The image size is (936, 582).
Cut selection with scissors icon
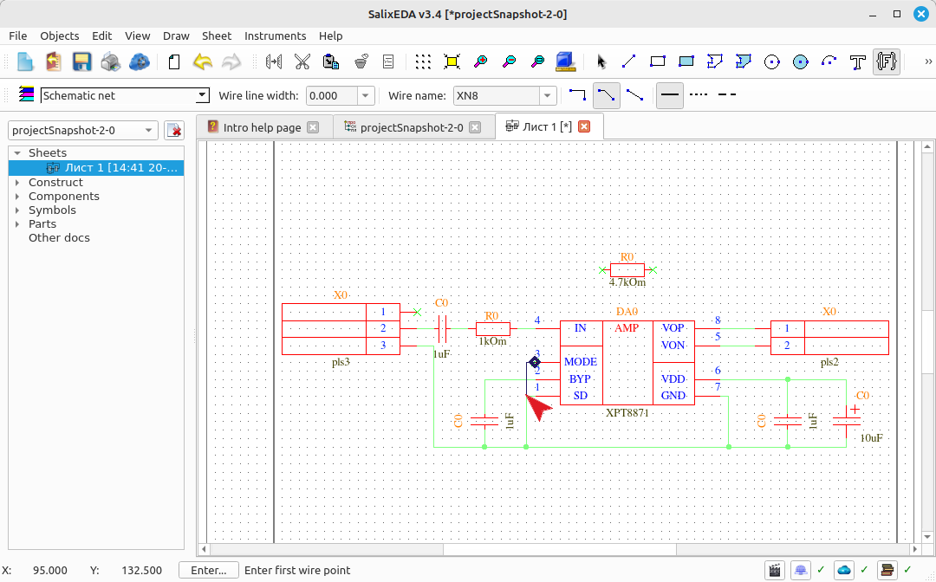point(302,61)
